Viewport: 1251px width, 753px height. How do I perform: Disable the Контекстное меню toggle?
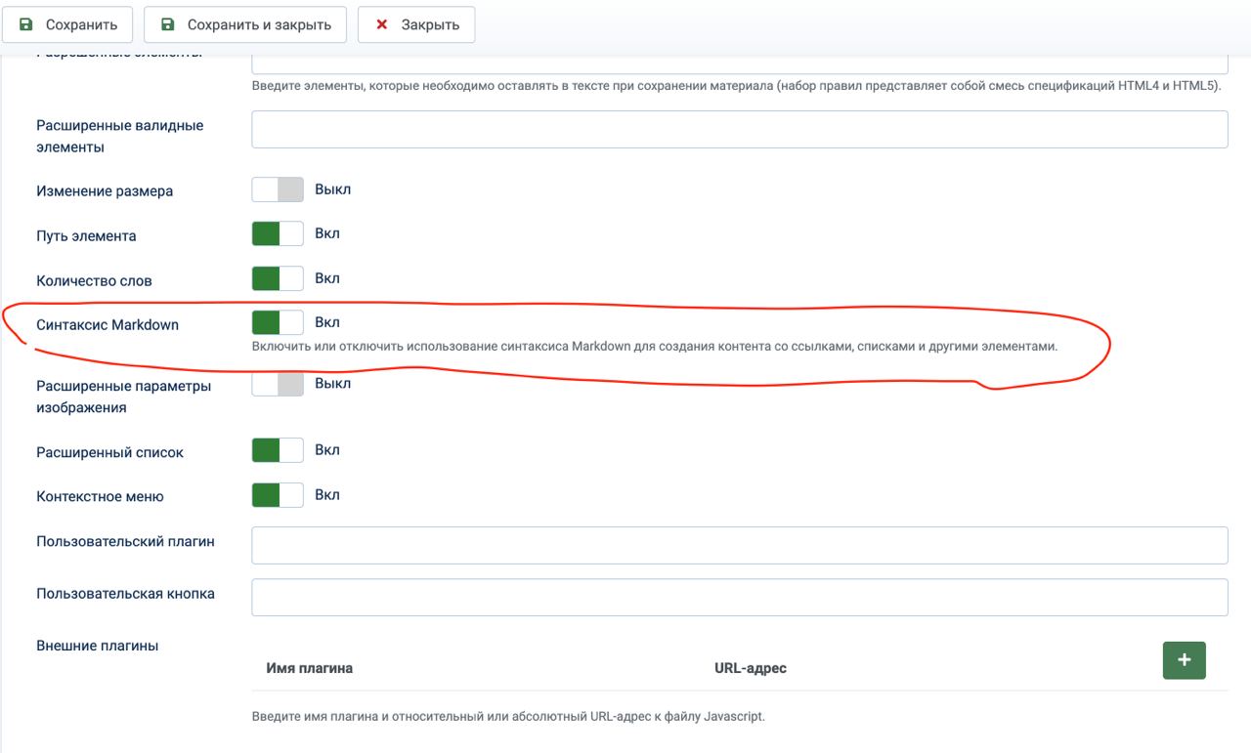(278, 495)
